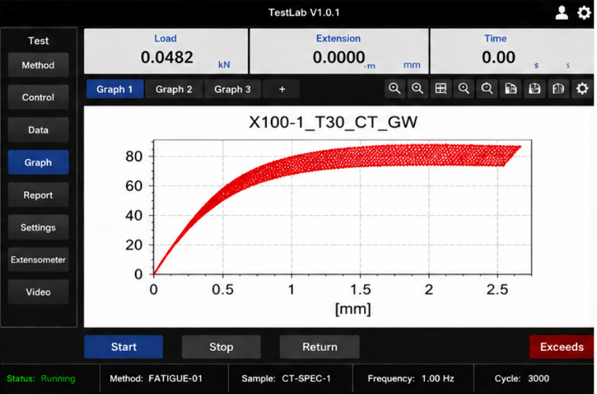The height and width of the screenshot is (394, 597).
Task: Switch to Graph 1 tab
Action: tap(115, 89)
